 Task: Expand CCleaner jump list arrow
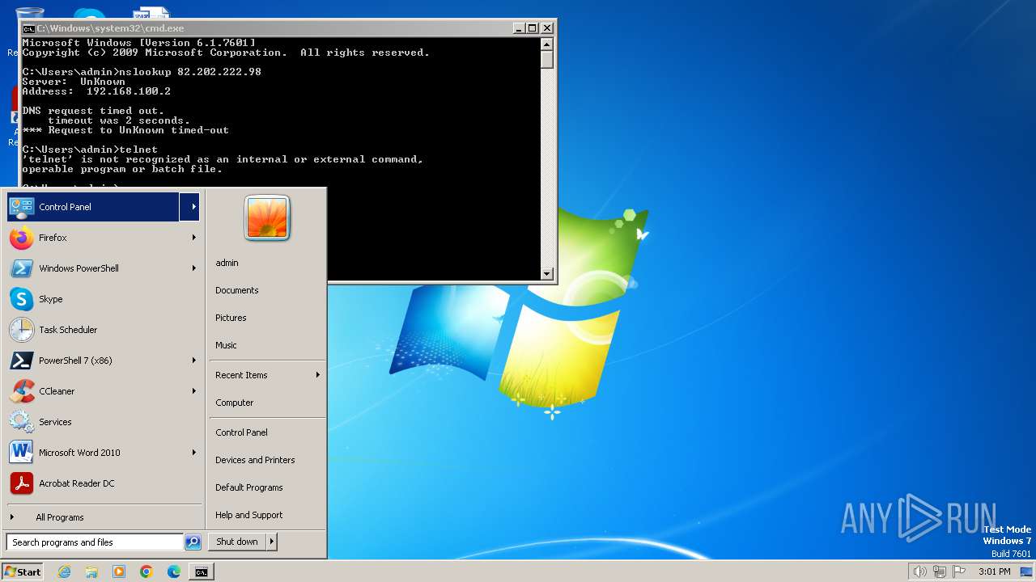coord(193,391)
